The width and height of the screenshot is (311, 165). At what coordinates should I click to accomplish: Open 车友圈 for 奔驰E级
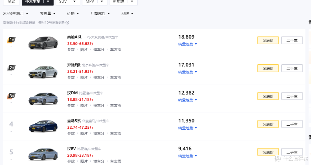116,77
